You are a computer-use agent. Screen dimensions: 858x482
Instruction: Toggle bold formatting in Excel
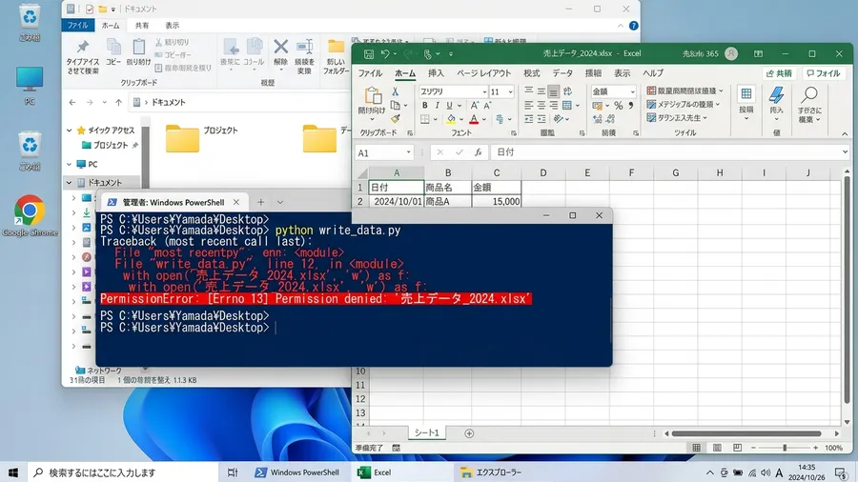click(x=424, y=105)
